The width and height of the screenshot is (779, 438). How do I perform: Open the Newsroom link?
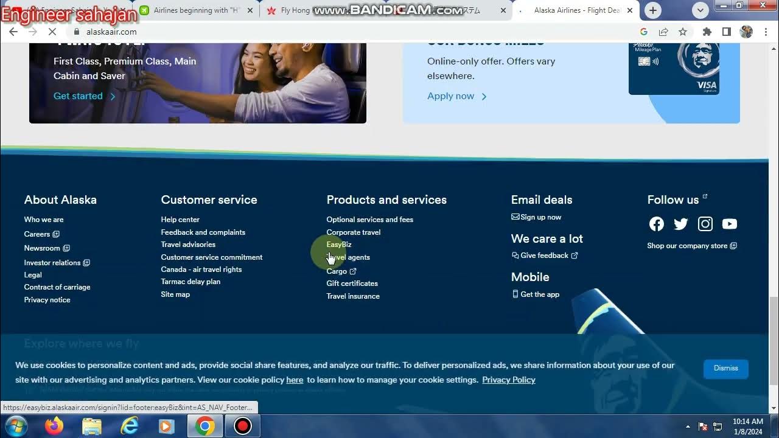47,248
